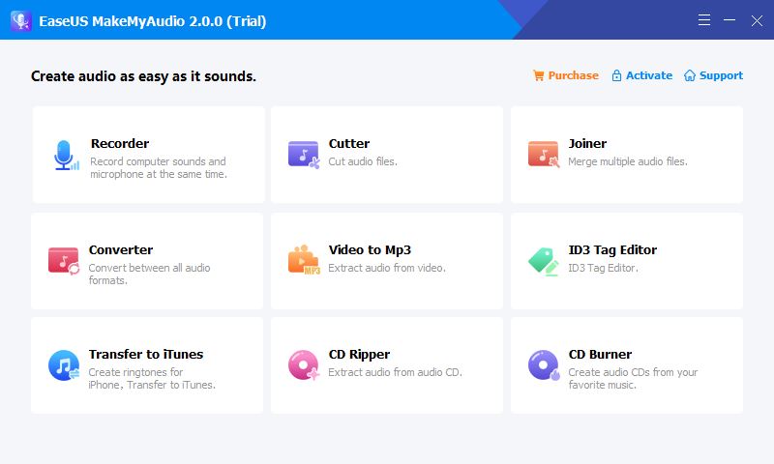Click 'Merge multiple audio files.' description
The width and height of the screenshot is (774, 464).
[628, 161]
